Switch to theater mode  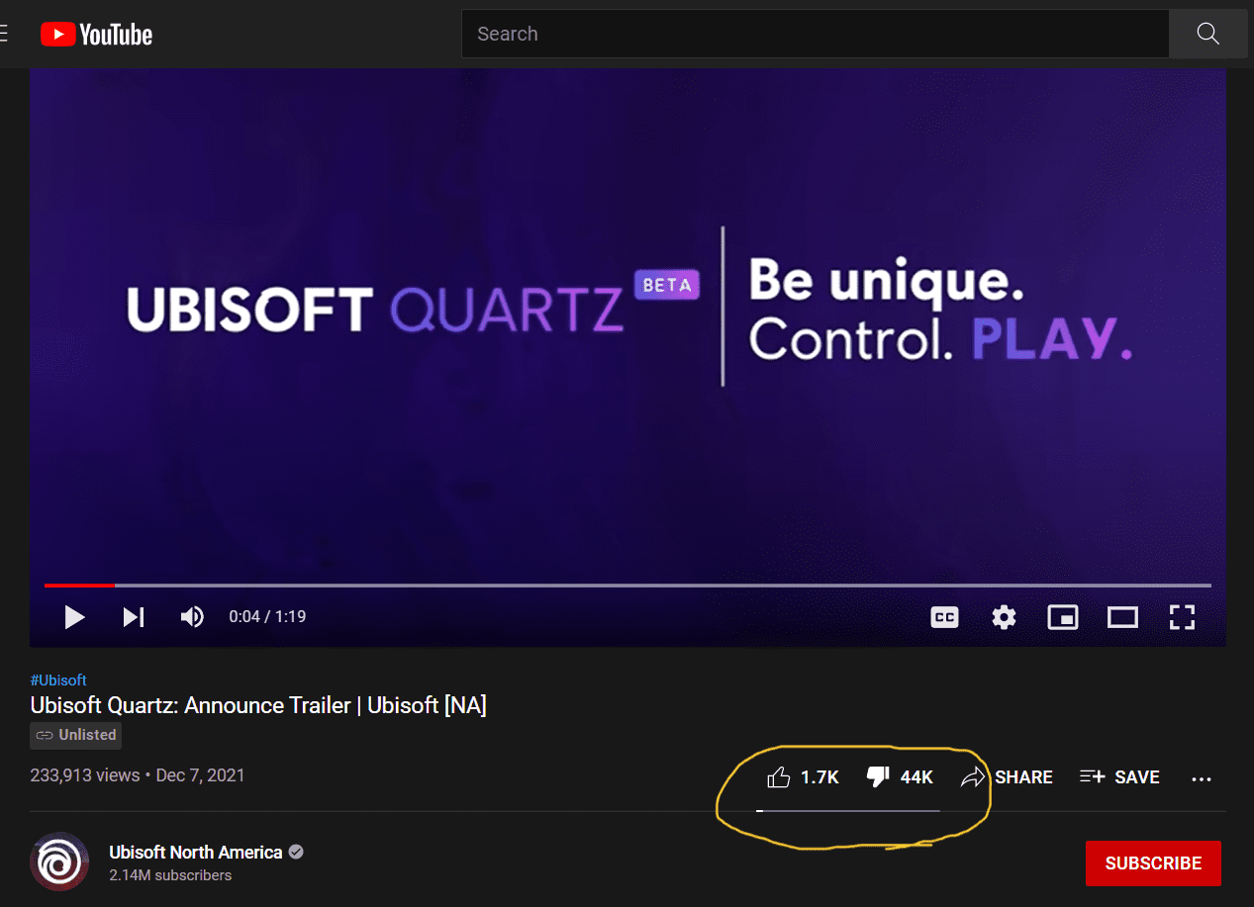1122,617
